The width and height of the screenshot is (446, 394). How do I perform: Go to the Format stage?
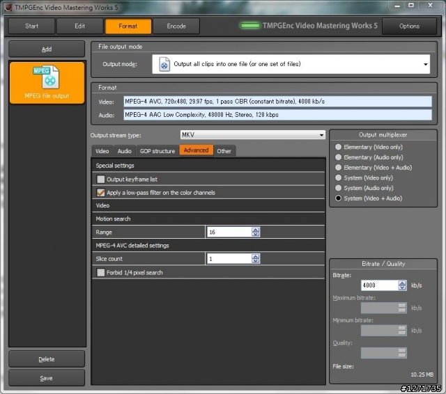pos(128,26)
